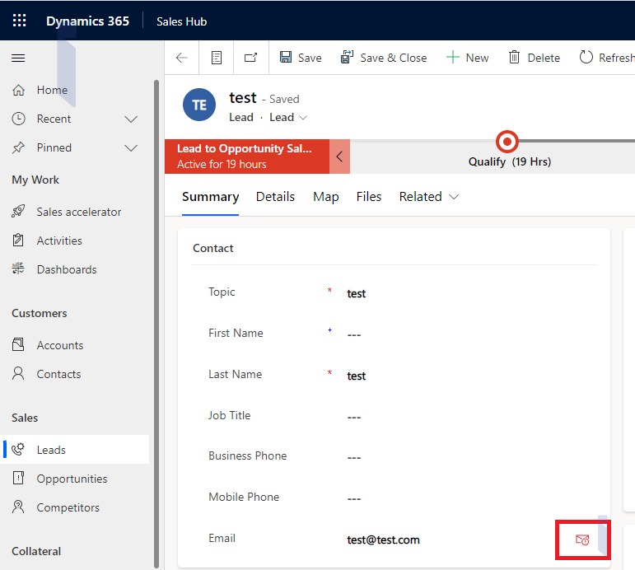635x570 pixels.
Task: Click the Activities clipboard icon
Action: coord(18,241)
